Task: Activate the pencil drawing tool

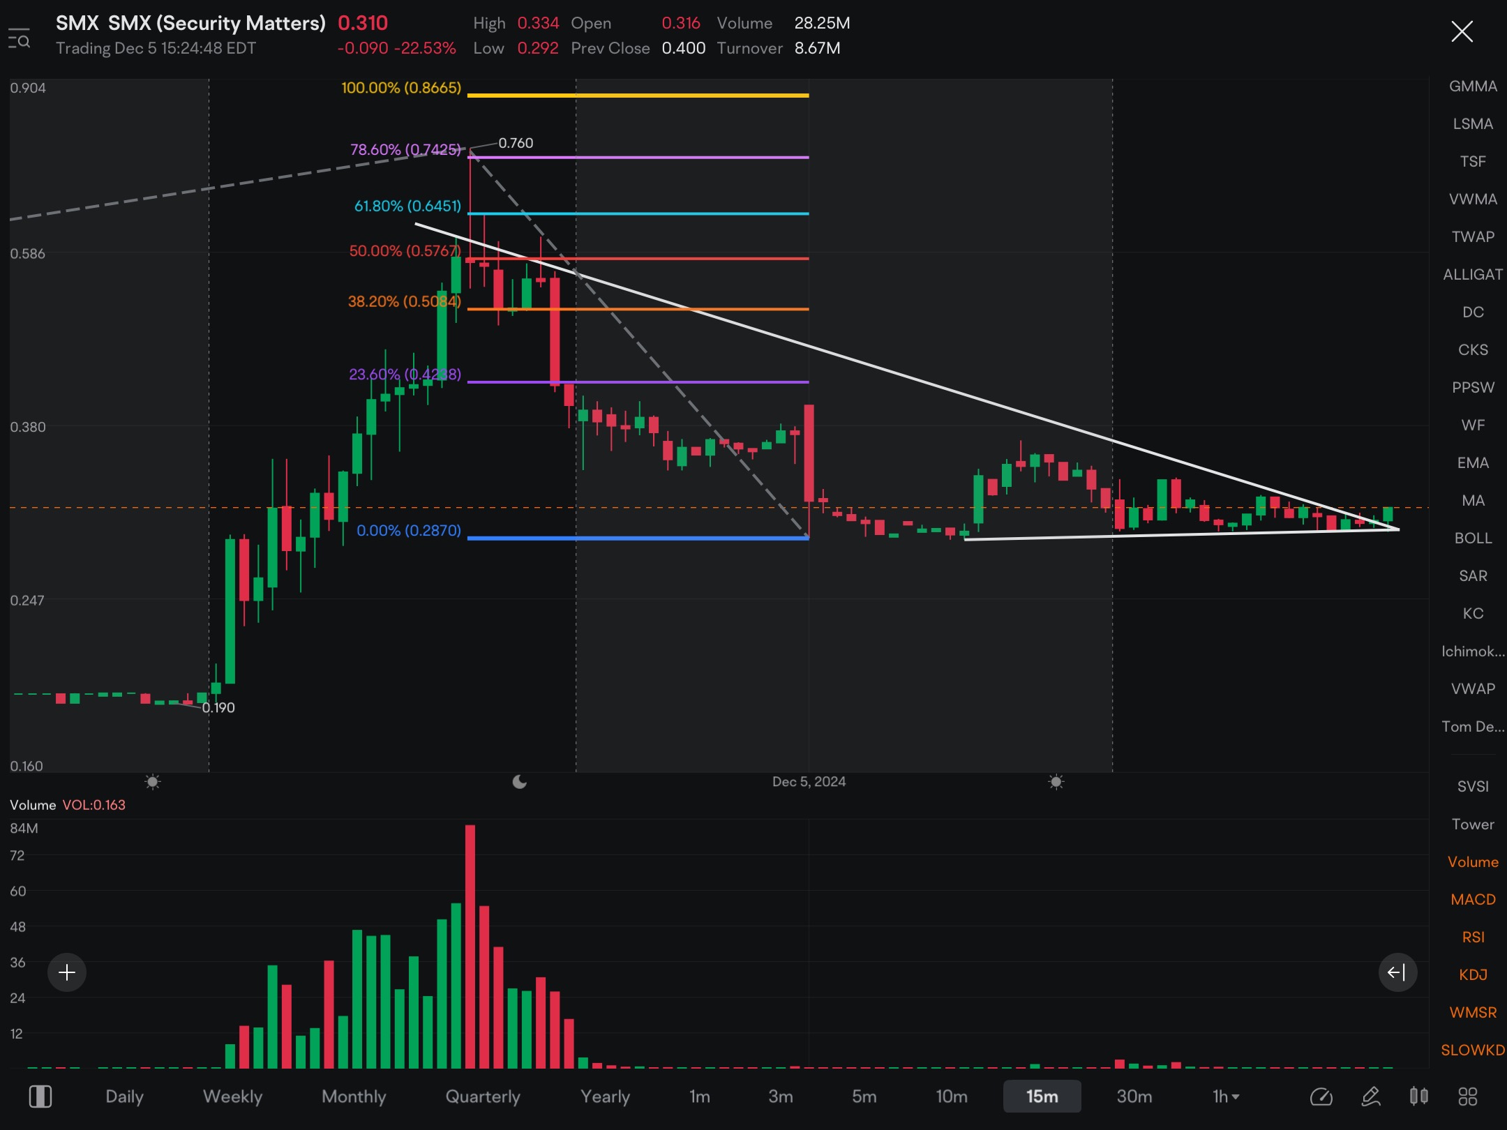Action: click(1371, 1097)
